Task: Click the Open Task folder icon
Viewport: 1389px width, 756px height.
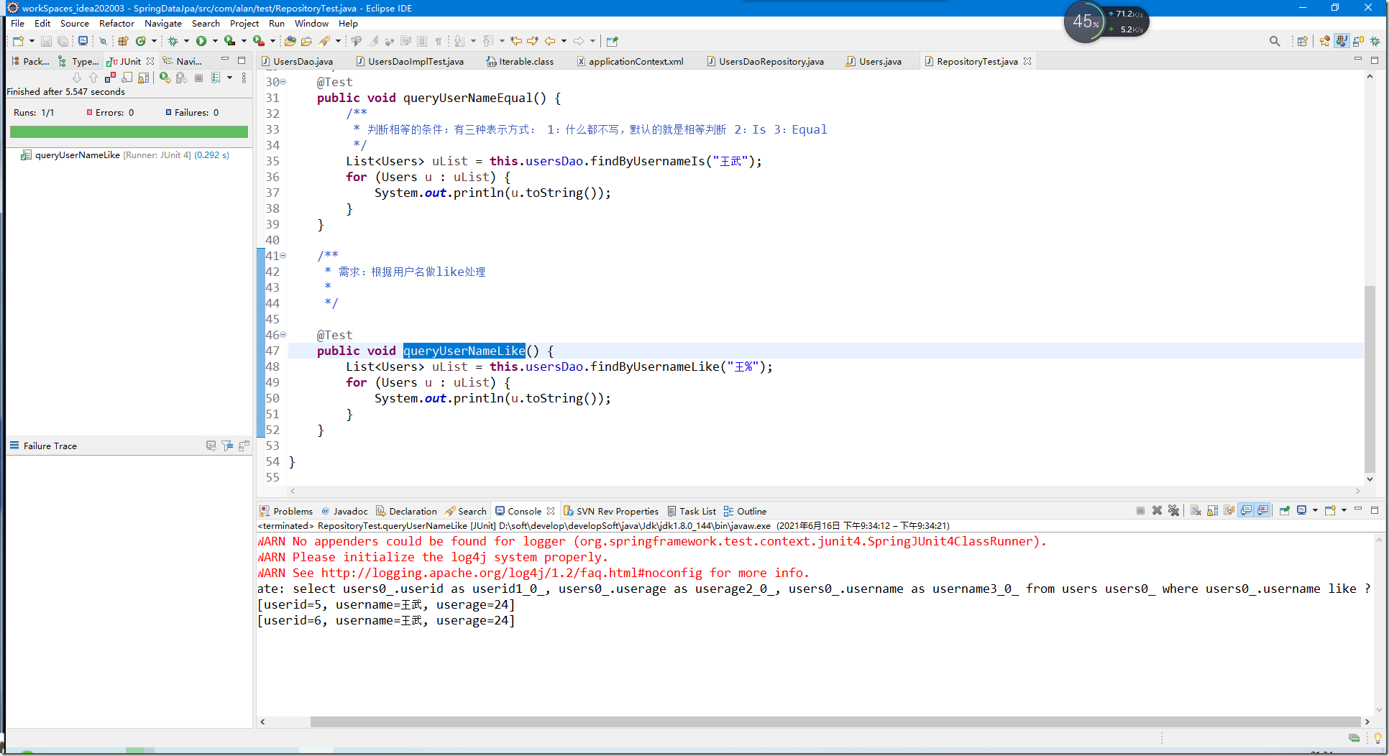Action: point(306,41)
